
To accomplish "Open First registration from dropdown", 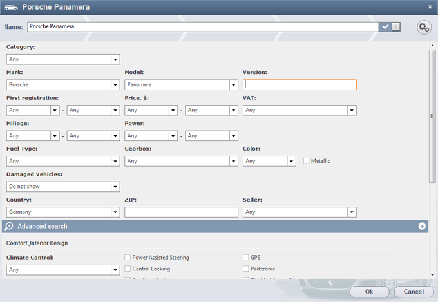I will [x=33, y=110].
